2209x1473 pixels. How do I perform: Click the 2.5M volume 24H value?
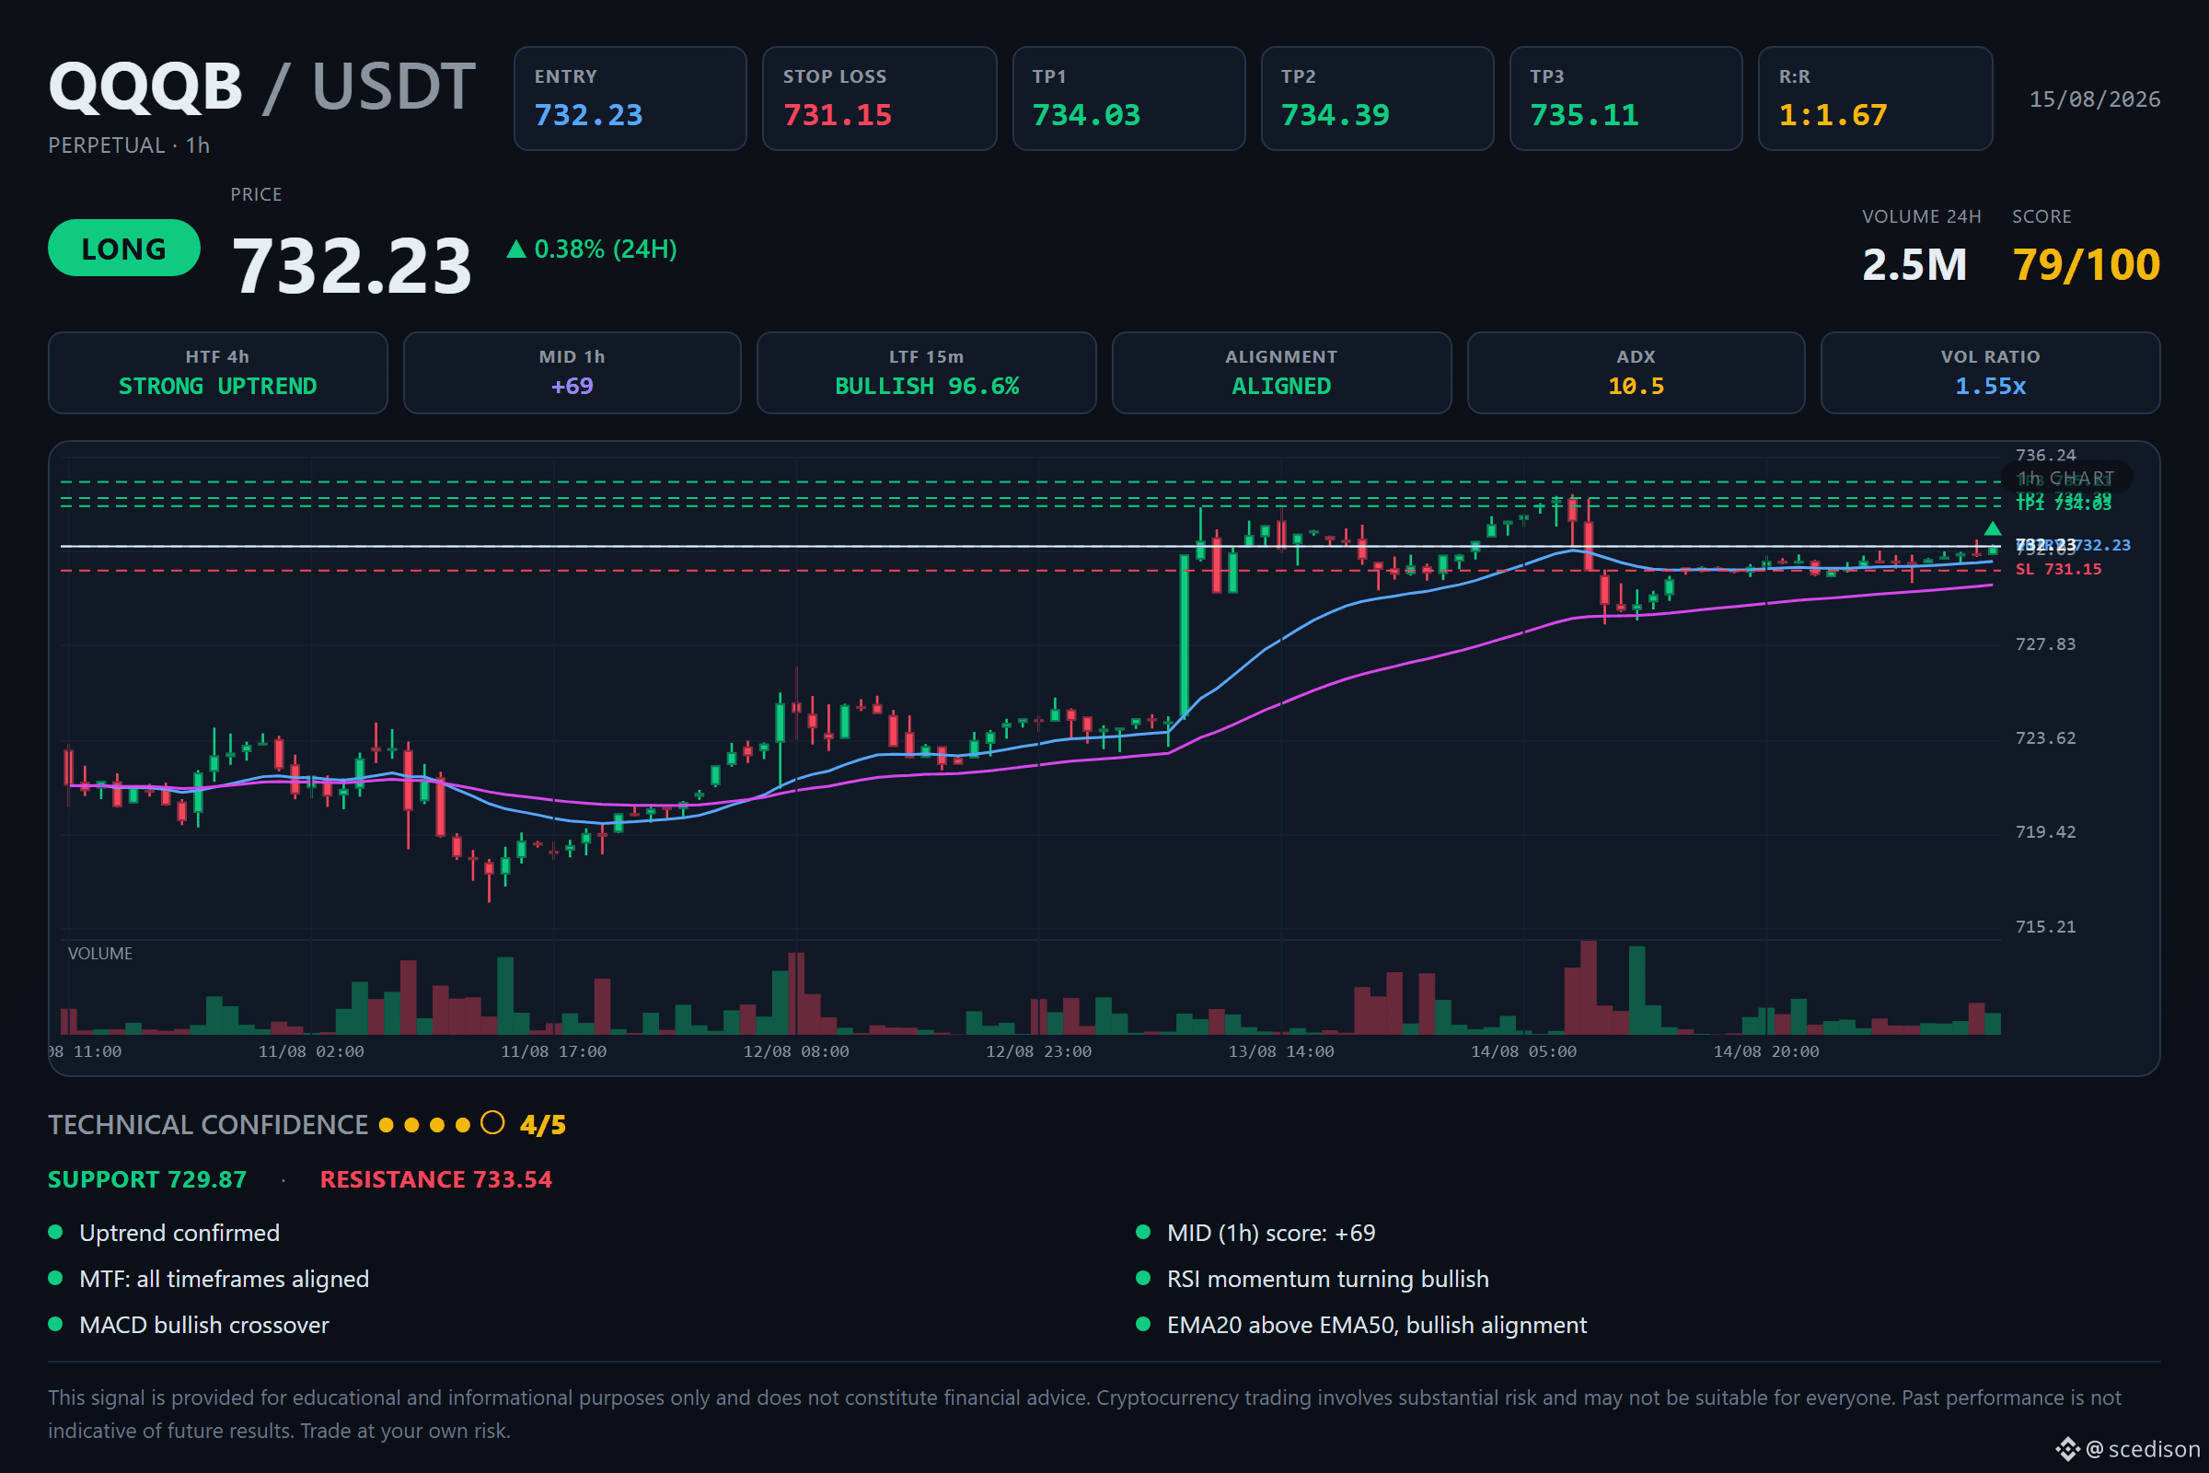click(1914, 265)
